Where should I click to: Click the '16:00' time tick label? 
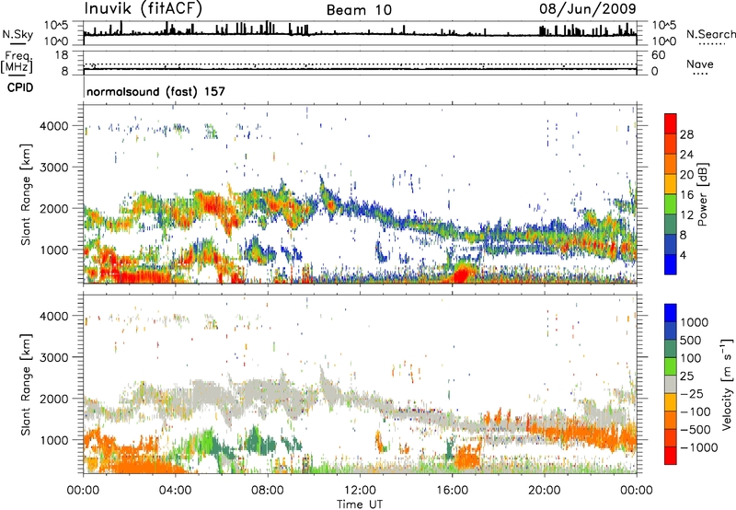[452, 491]
